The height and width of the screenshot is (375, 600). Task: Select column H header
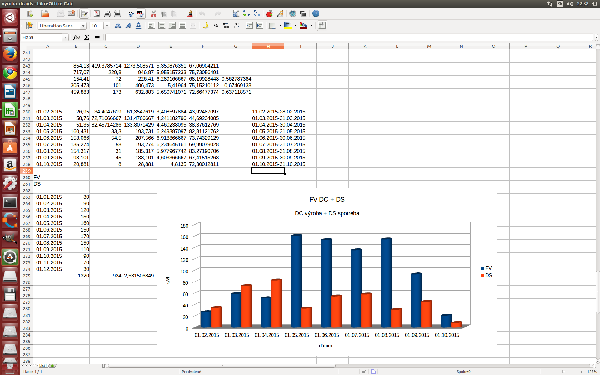268,46
